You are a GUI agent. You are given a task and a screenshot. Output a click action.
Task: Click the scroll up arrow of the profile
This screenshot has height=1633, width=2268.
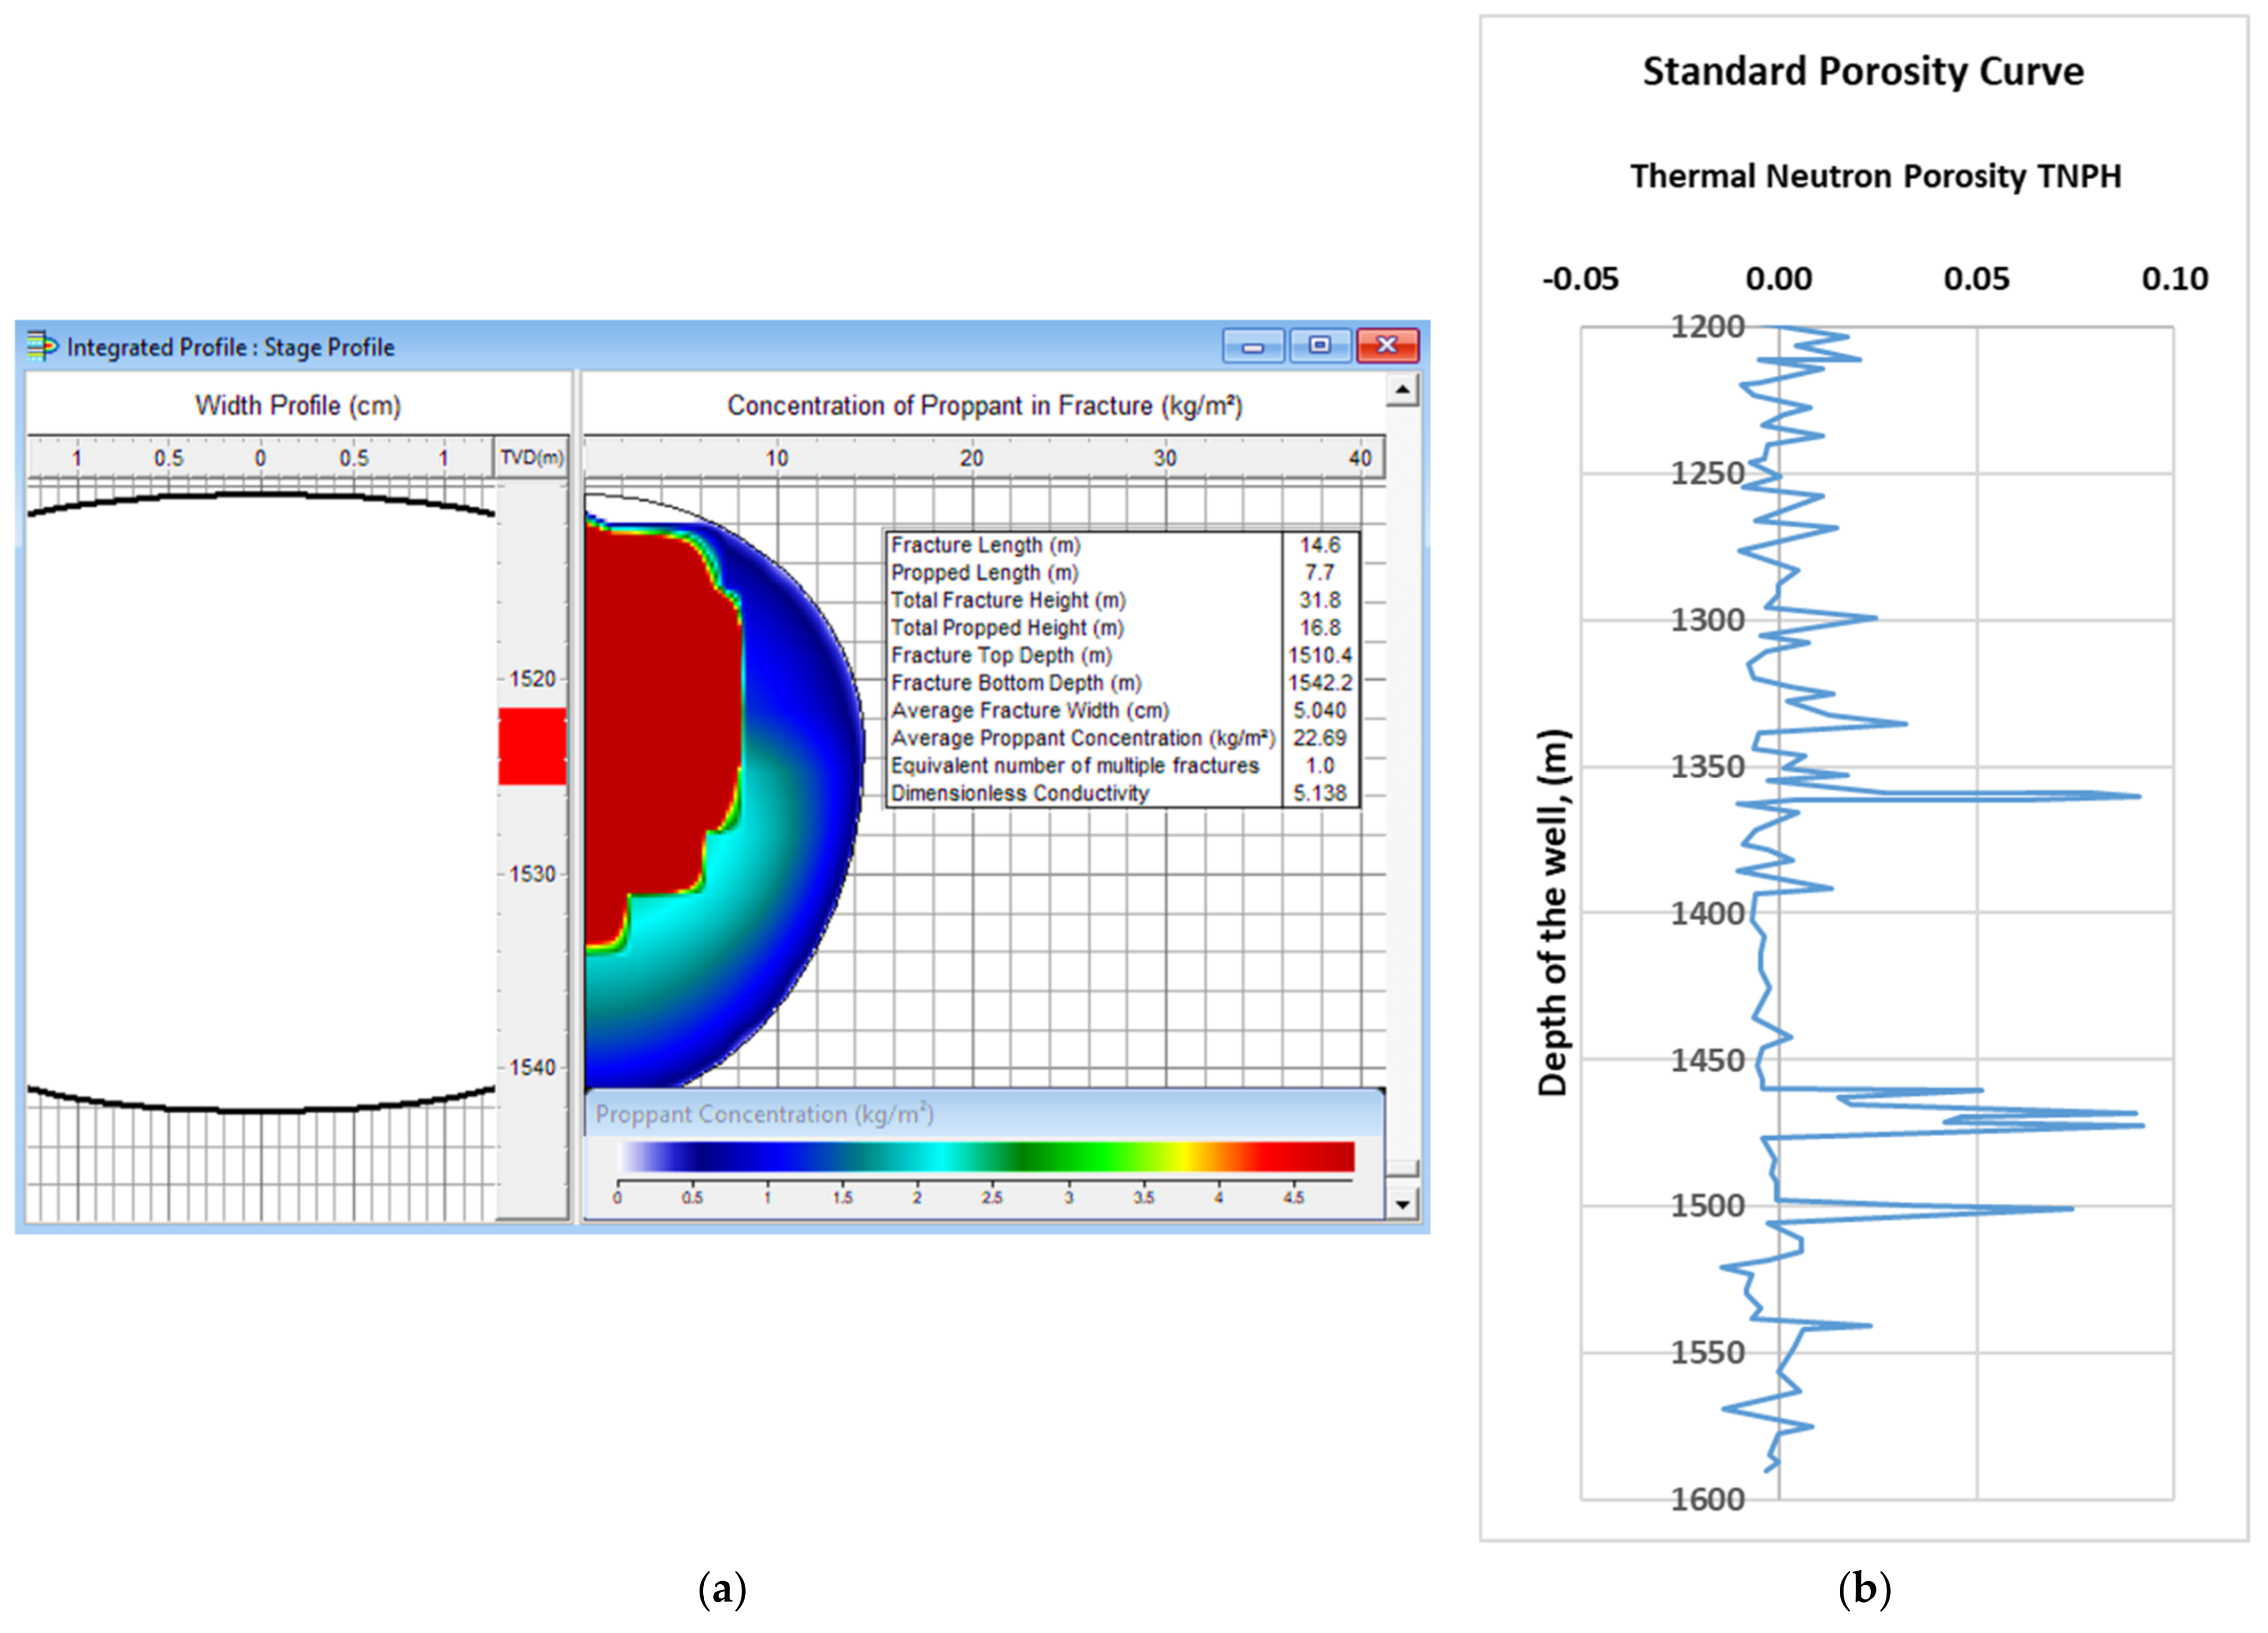(1402, 389)
